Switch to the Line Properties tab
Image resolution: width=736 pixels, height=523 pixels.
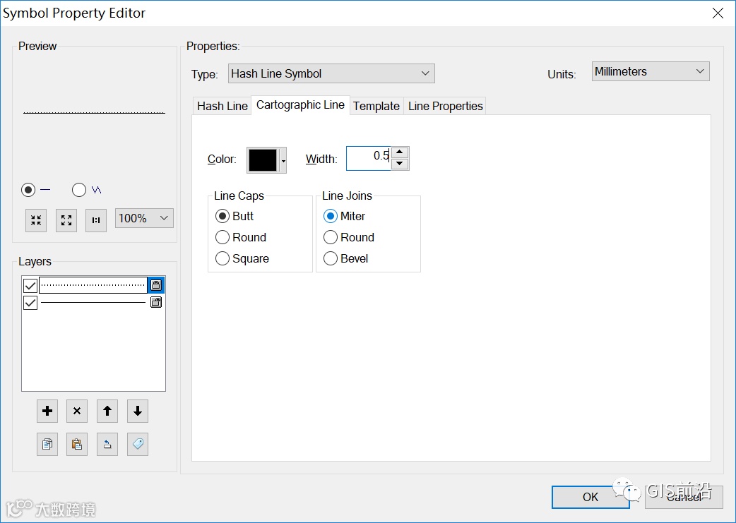coord(445,106)
